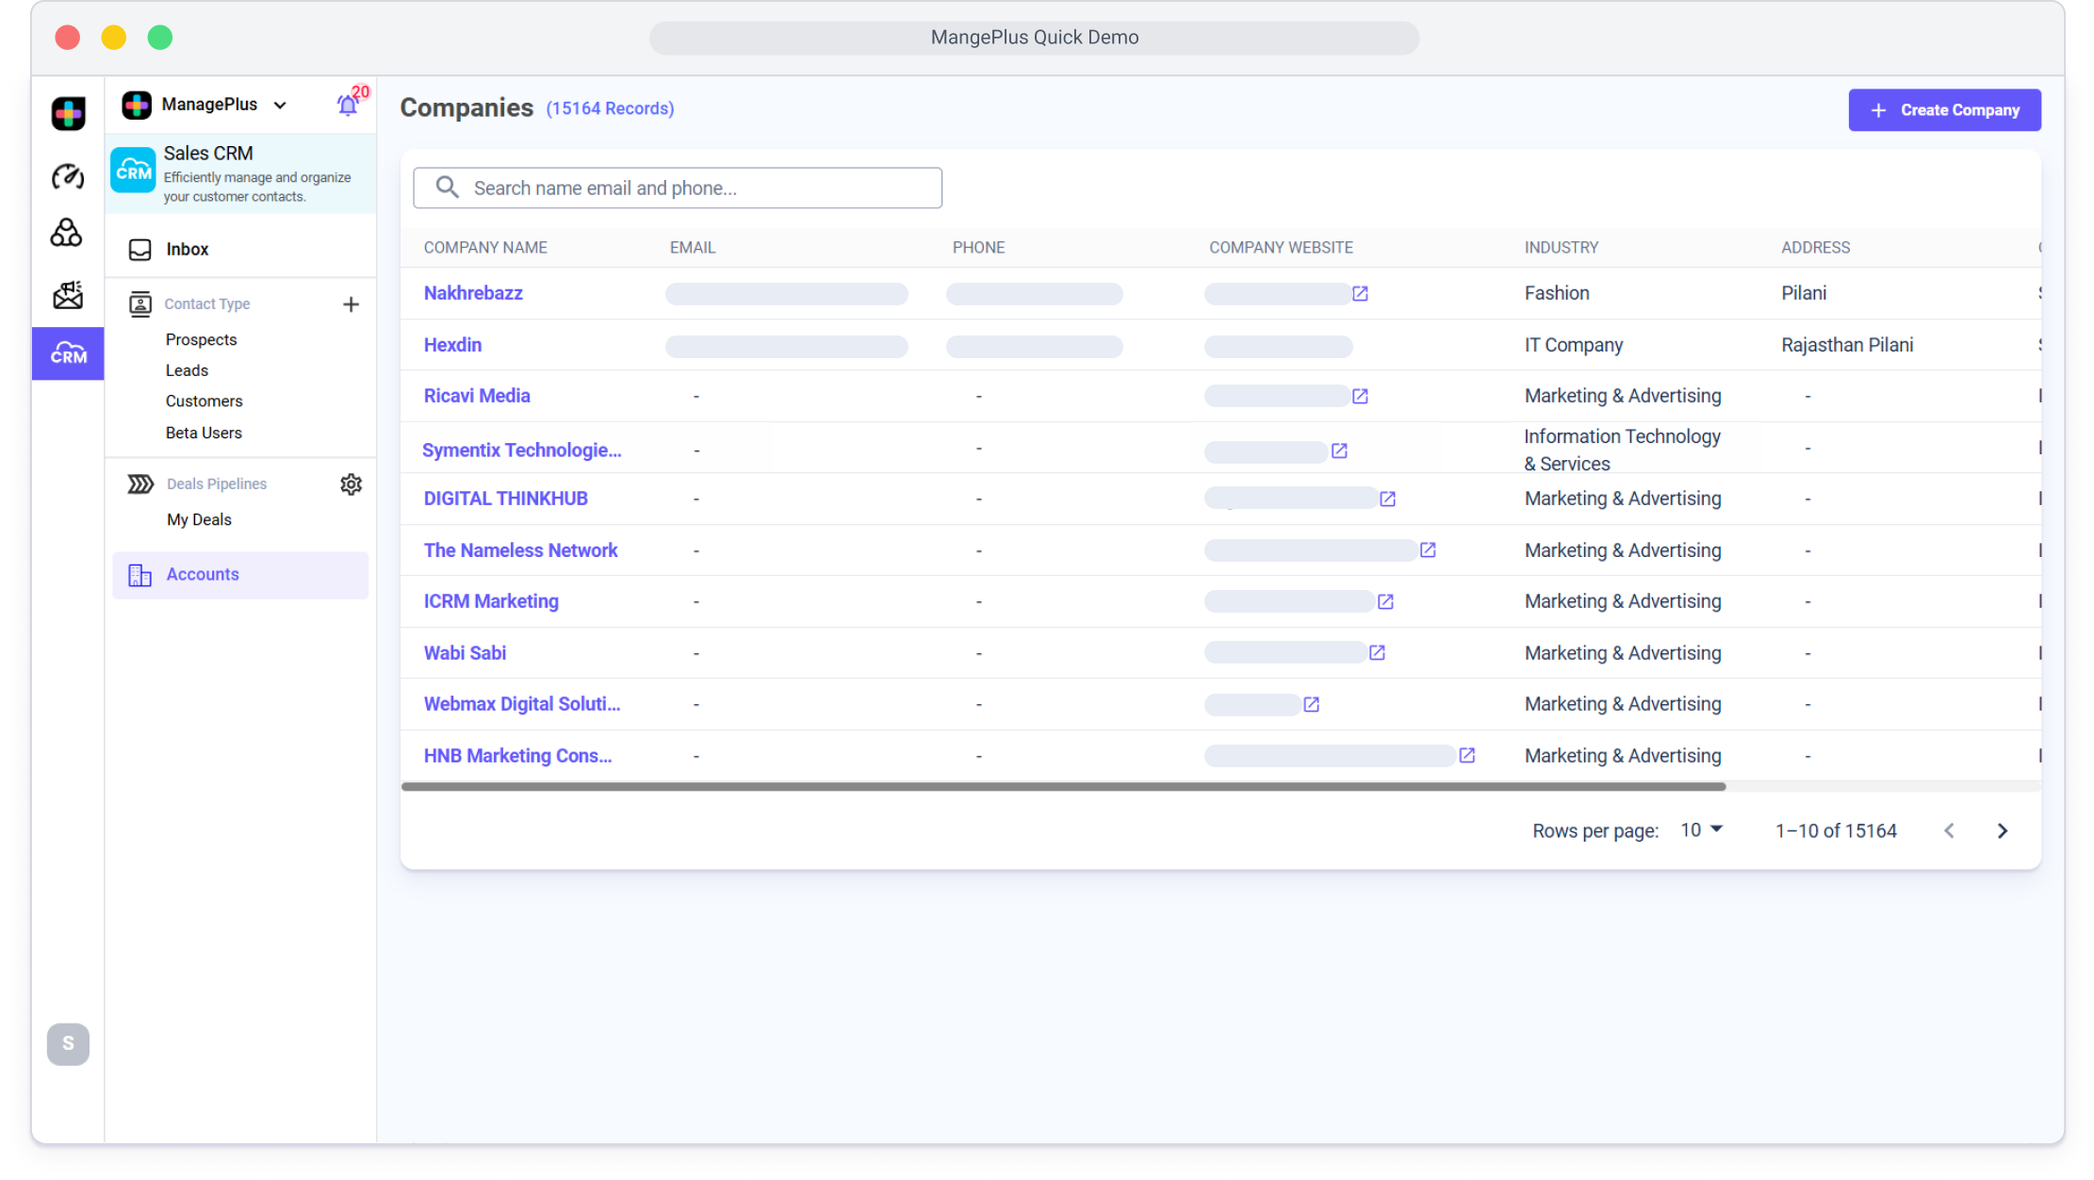Viewport: 2094px width, 1180px height.
Task: Open Deals Pipelines settings gear
Action: (351, 483)
